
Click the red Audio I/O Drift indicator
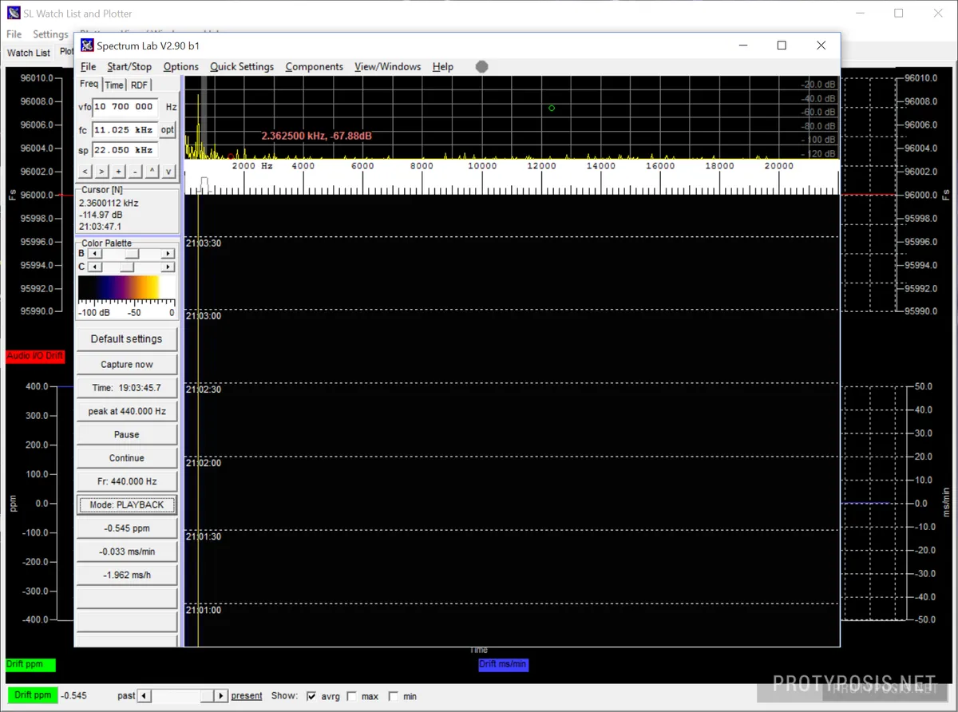[x=34, y=356]
